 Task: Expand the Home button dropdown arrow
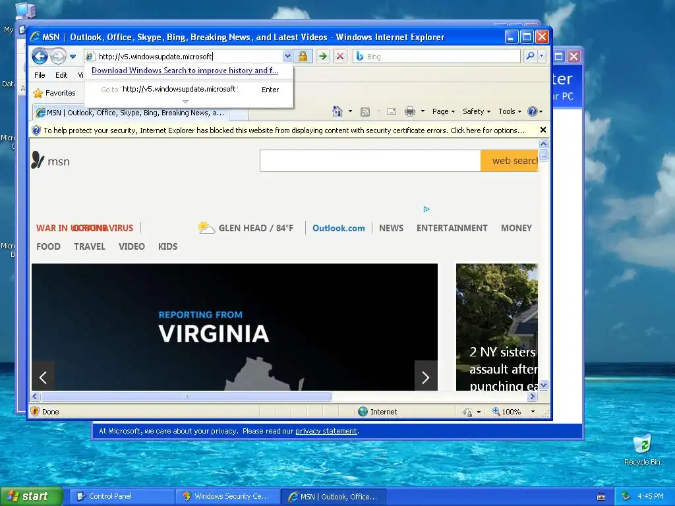click(350, 111)
